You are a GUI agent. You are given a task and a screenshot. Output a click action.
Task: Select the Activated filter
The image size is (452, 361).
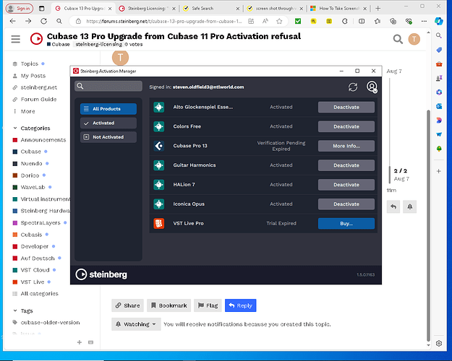[x=108, y=123]
